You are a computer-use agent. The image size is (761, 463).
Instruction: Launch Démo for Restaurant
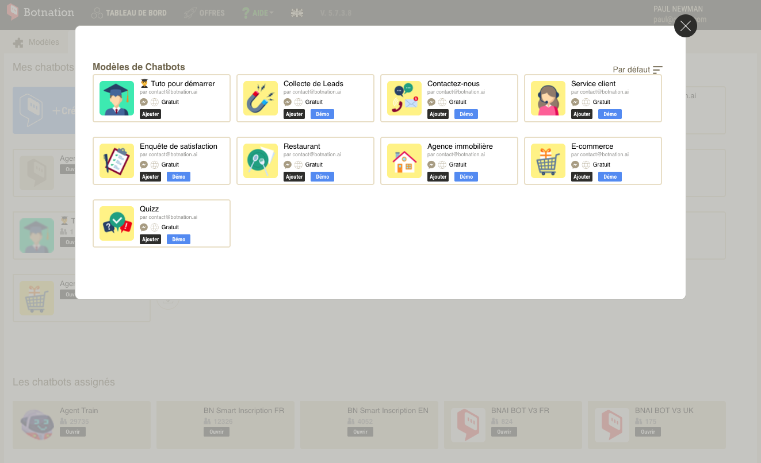322,177
